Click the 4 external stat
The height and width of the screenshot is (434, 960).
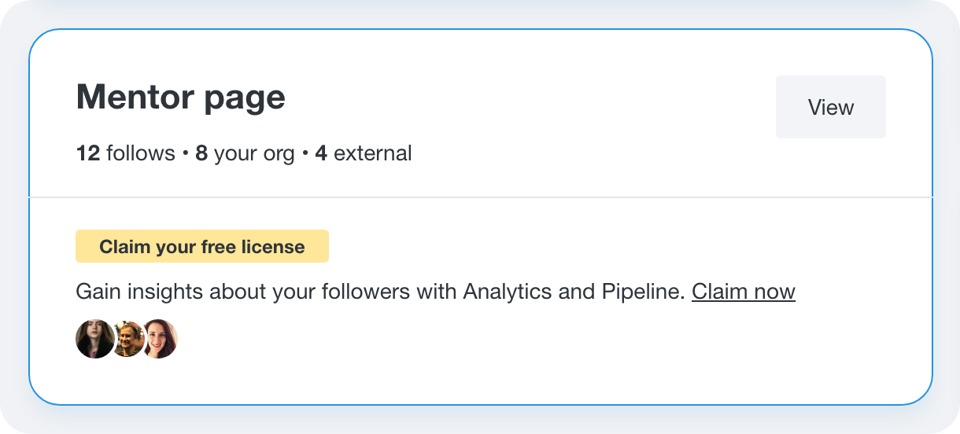(364, 153)
